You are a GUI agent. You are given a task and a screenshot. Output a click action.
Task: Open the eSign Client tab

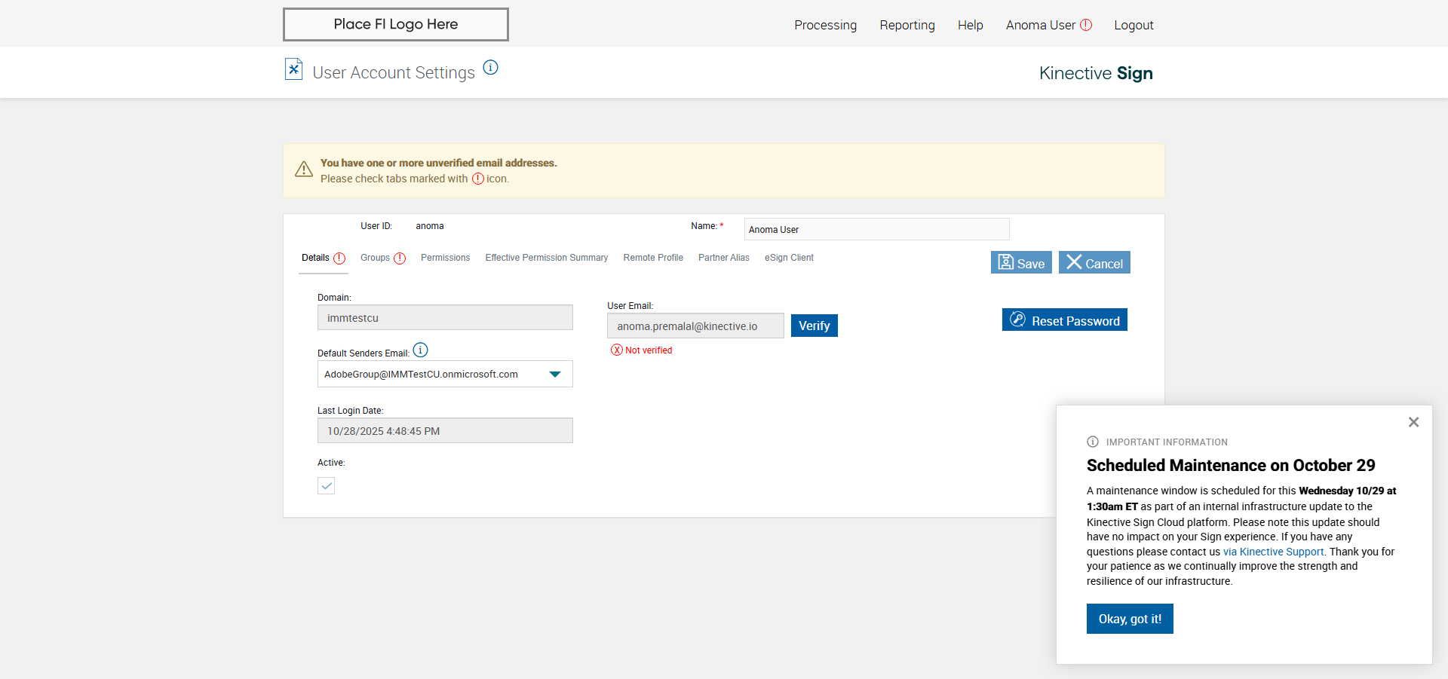click(x=789, y=258)
